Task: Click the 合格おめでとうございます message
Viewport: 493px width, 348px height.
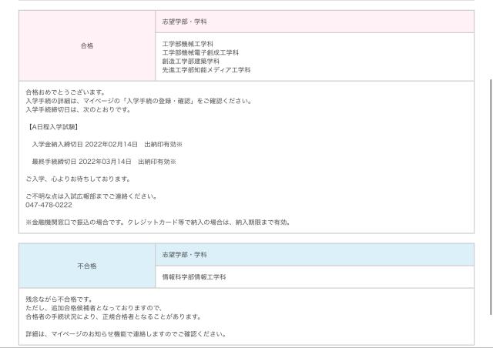Action: [65, 92]
